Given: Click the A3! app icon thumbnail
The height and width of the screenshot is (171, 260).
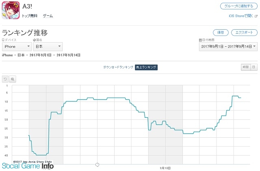Looking at the screenshot, I should pos(11,10).
